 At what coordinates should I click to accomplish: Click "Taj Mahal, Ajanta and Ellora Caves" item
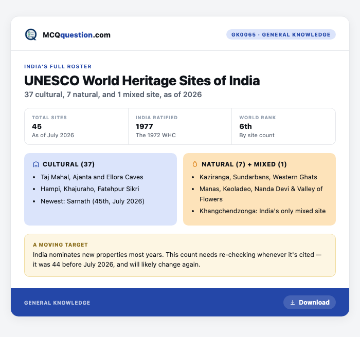click(92, 177)
